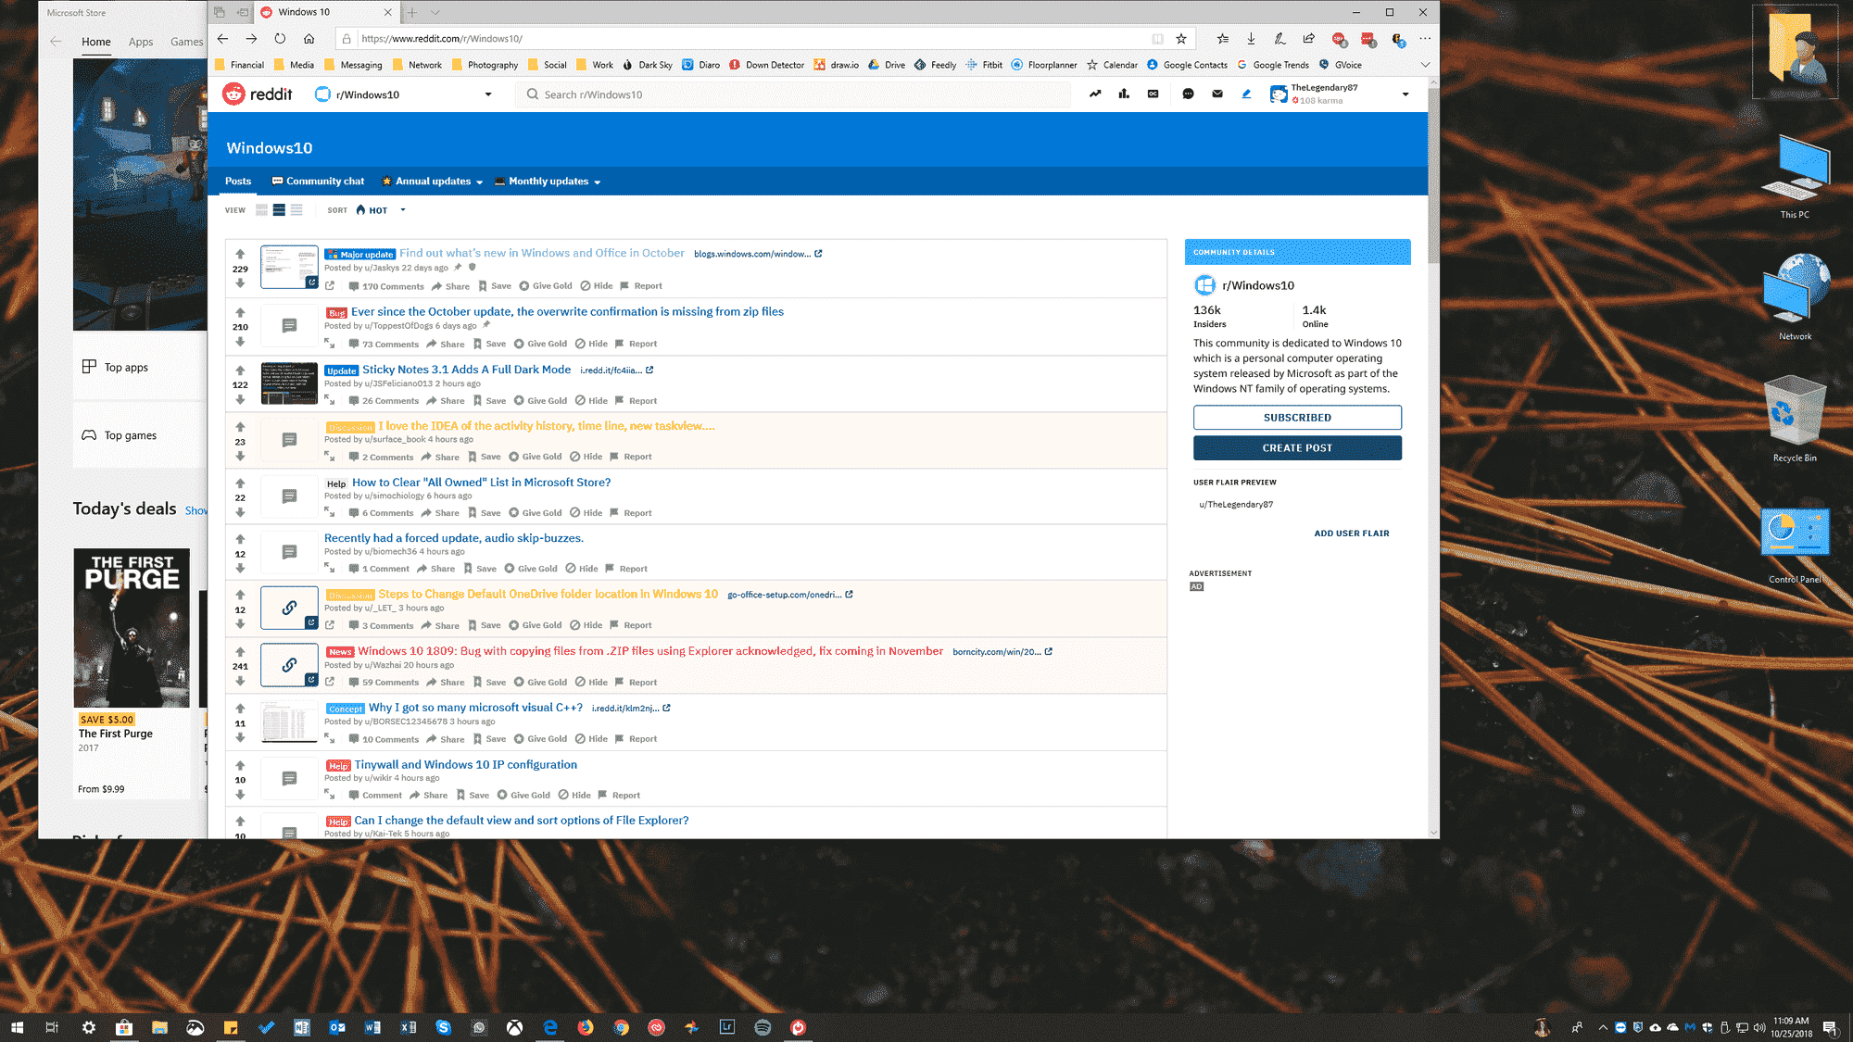Screen dimensions: 1853x1042
Task: Open 73 Comments on the zip files post
Action: [384, 344]
